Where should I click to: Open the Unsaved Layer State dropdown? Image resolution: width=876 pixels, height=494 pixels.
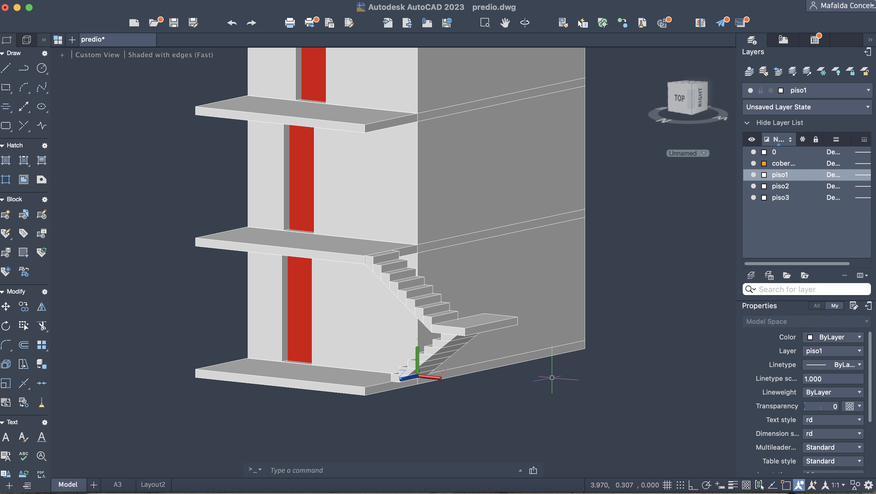[806, 107]
